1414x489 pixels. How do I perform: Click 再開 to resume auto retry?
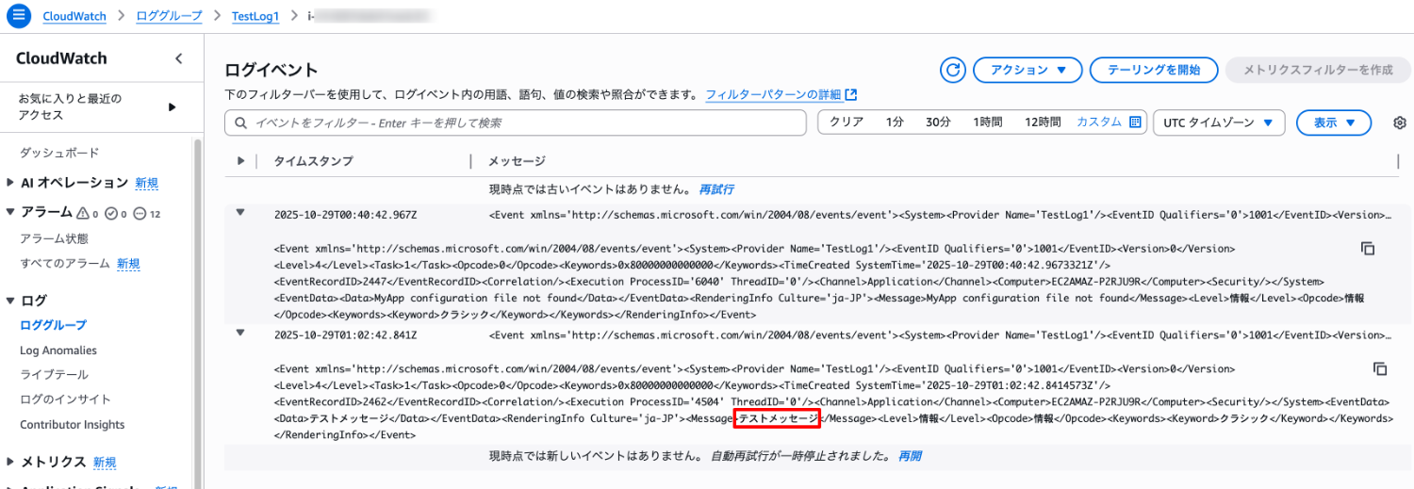[x=910, y=456]
